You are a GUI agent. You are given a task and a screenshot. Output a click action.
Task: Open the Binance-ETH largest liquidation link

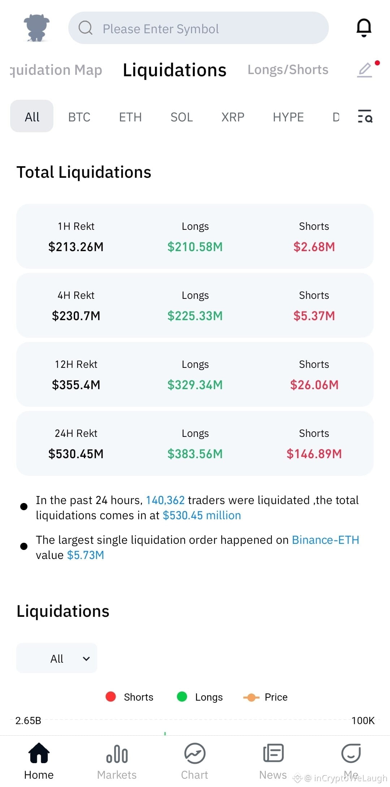pyautogui.click(x=325, y=540)
